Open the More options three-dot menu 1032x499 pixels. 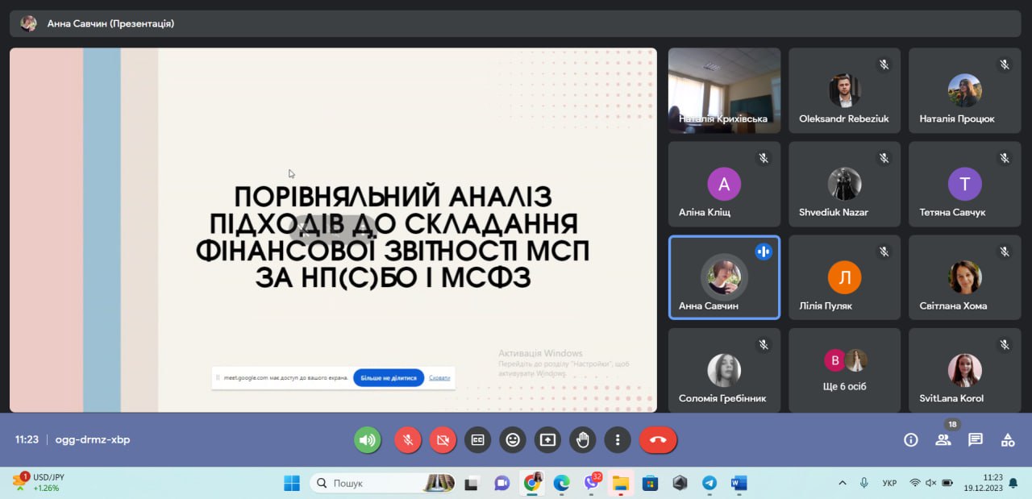[618, 440]
